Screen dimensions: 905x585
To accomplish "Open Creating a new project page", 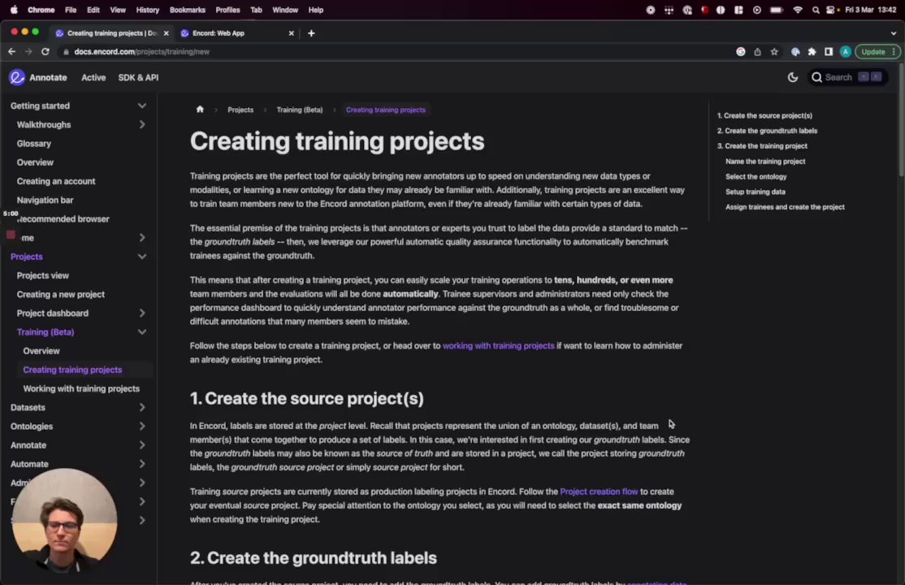I will (61, 294).
